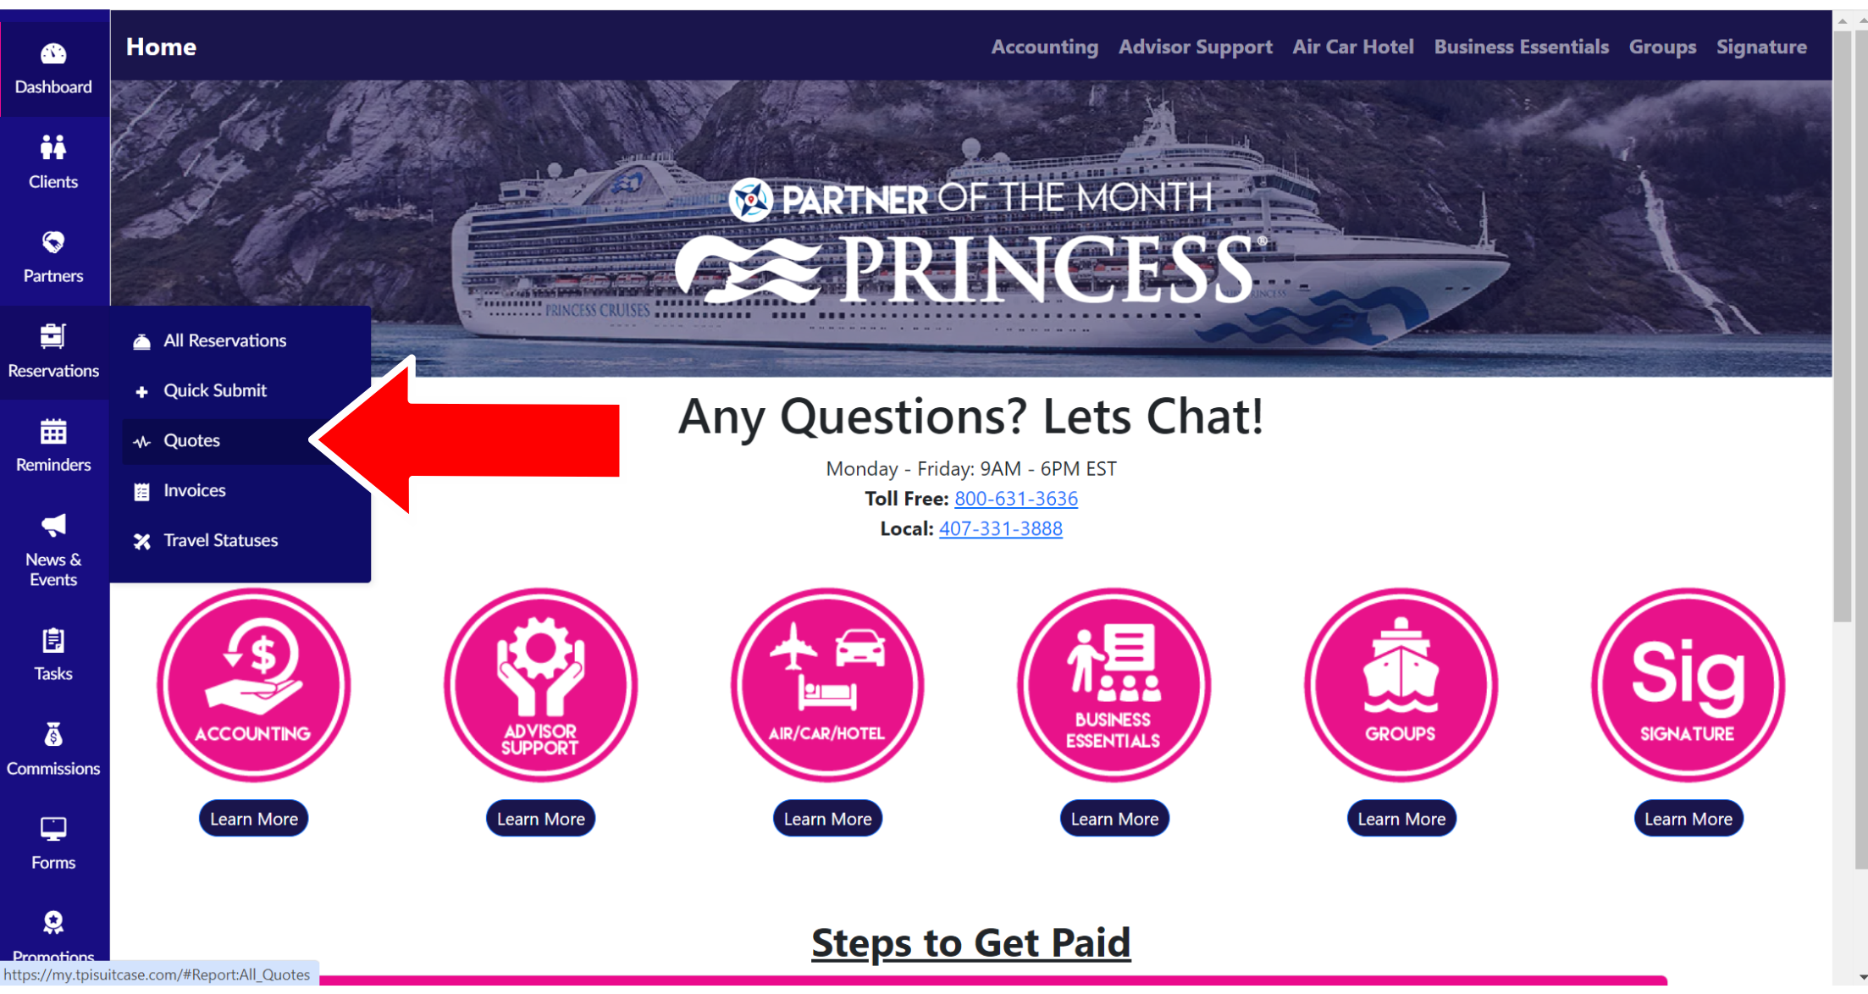Open News & Events megaphone icon
This screenshot has width=1868, height=994.
coord(53,526)
